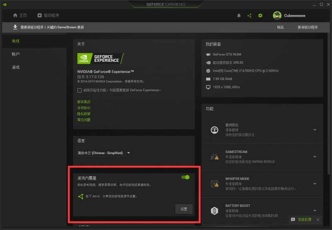Image resolution: width=332 pixels, height=230 pixels.
Task: Click the feedback chat icon beside 发送反馈
Action: pyautogui.click(x=293, y=220)
